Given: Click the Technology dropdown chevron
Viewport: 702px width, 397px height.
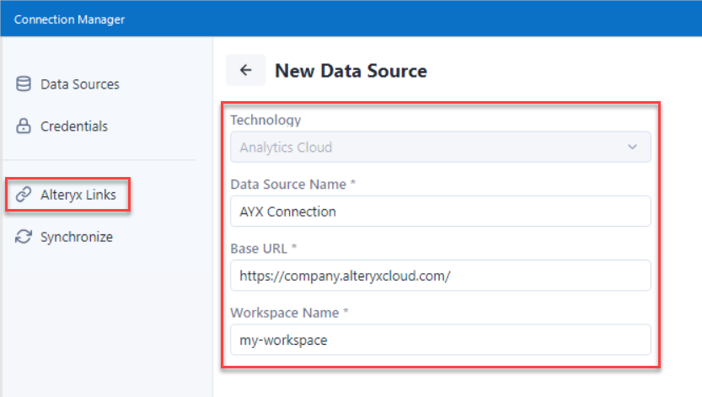Looking at the screenshot, I should [x=632, y=147].
